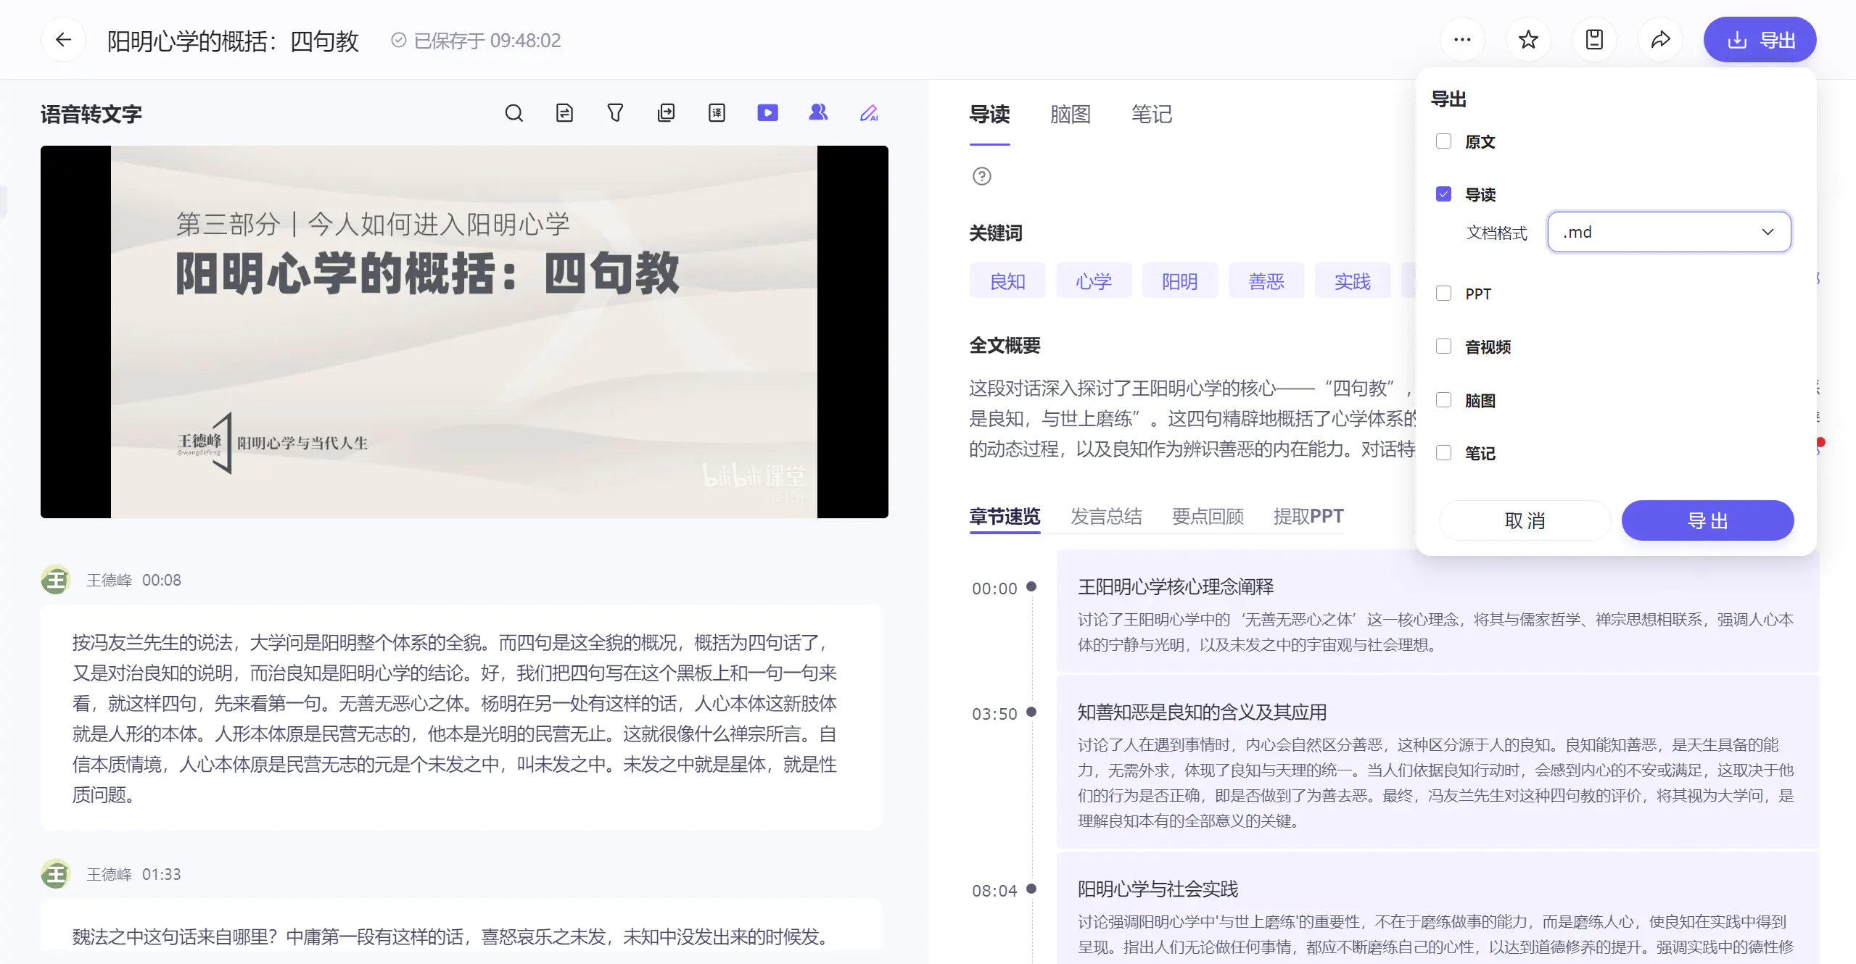1856x964 pixels.
Task: Click the filter funnel icon
Action: tap(615, 113)
